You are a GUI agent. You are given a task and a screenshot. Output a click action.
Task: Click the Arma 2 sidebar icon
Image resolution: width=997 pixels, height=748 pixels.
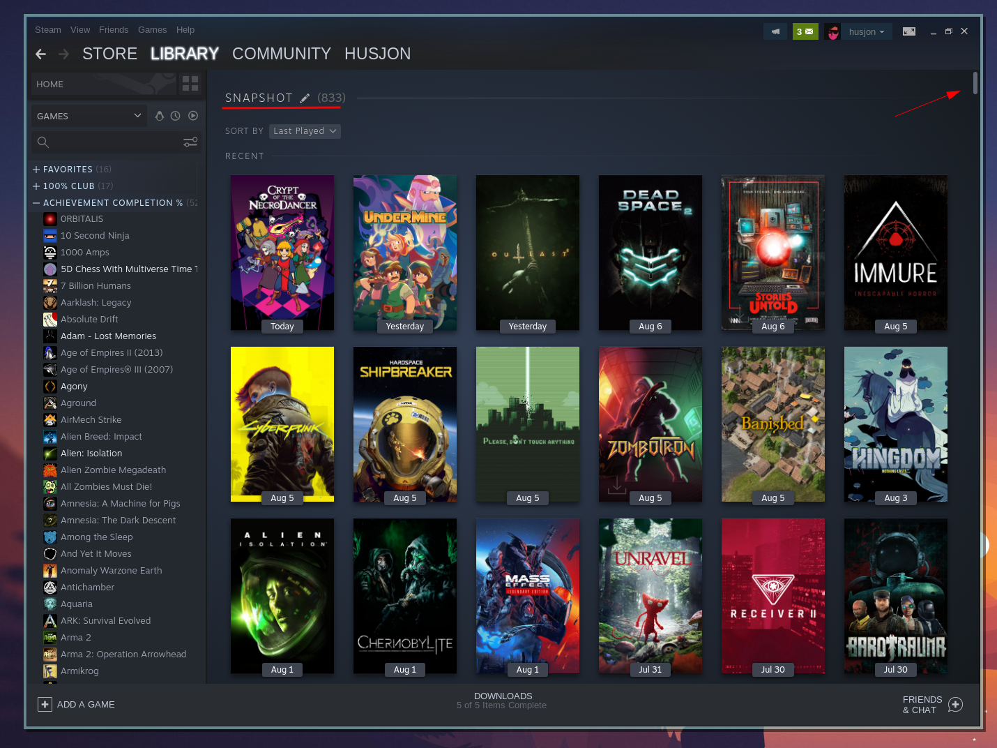click(x=50, y=638)
